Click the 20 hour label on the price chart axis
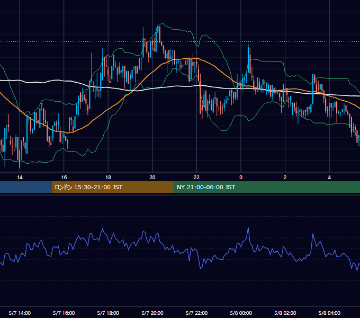Viewport: 360px width, 318px height. pyautogui.click(x=152, y=178)
